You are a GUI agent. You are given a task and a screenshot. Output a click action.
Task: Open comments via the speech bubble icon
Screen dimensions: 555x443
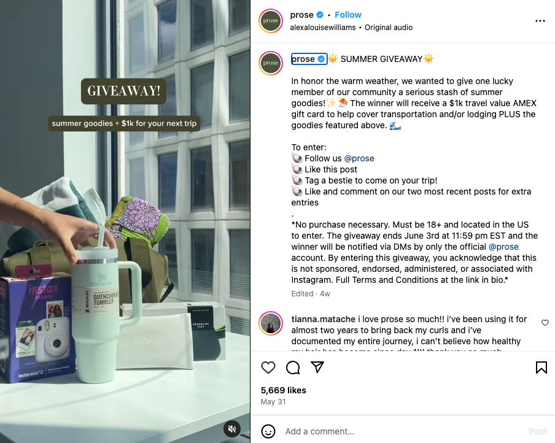coord(293,368)
